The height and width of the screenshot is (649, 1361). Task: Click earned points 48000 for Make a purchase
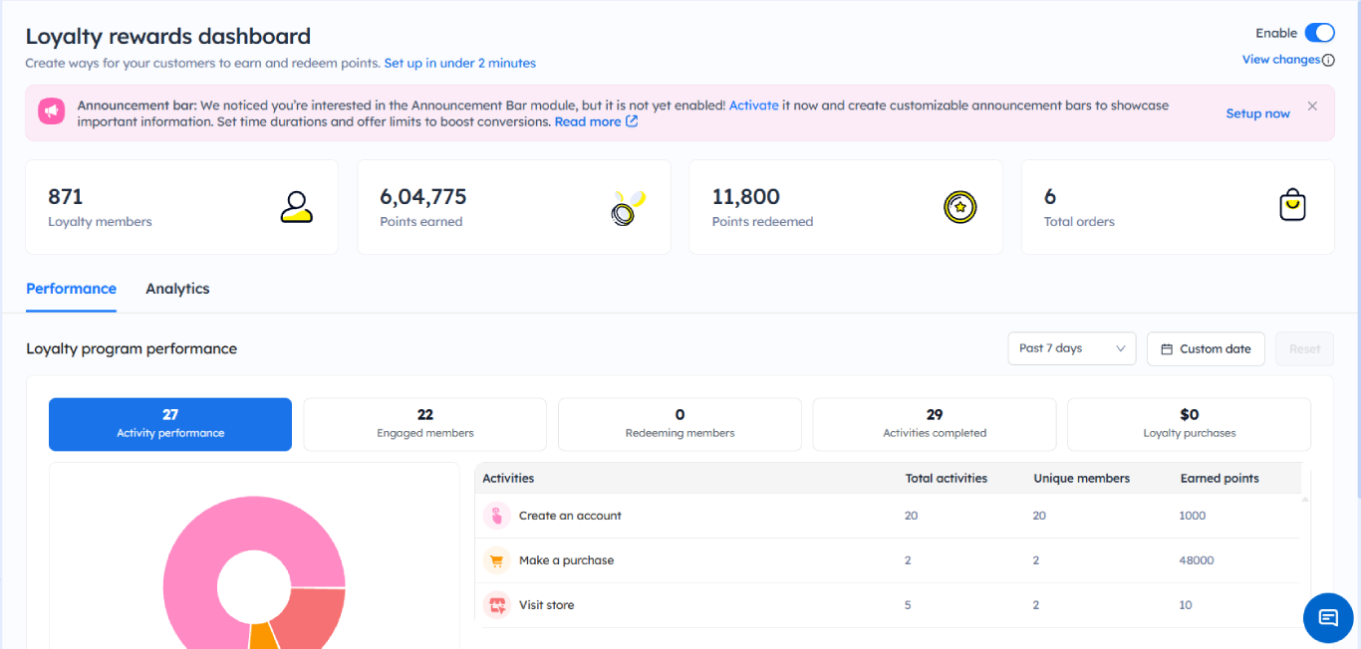tap(1197, 560)
